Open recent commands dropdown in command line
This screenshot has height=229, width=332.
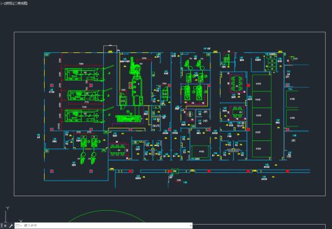pyautogui.click(x=18, y=226)
